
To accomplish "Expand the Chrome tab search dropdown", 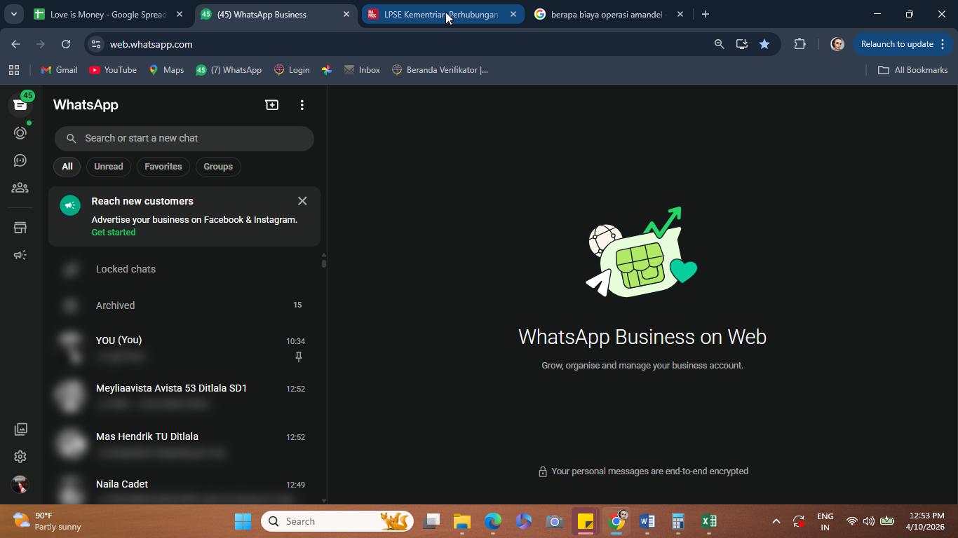I will click(x=13, y=14).
